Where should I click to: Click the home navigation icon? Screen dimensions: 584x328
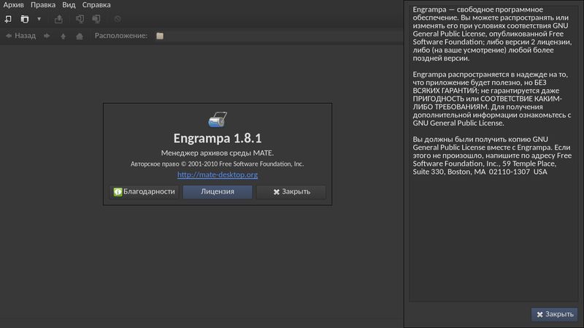click(x=80, y=36)
